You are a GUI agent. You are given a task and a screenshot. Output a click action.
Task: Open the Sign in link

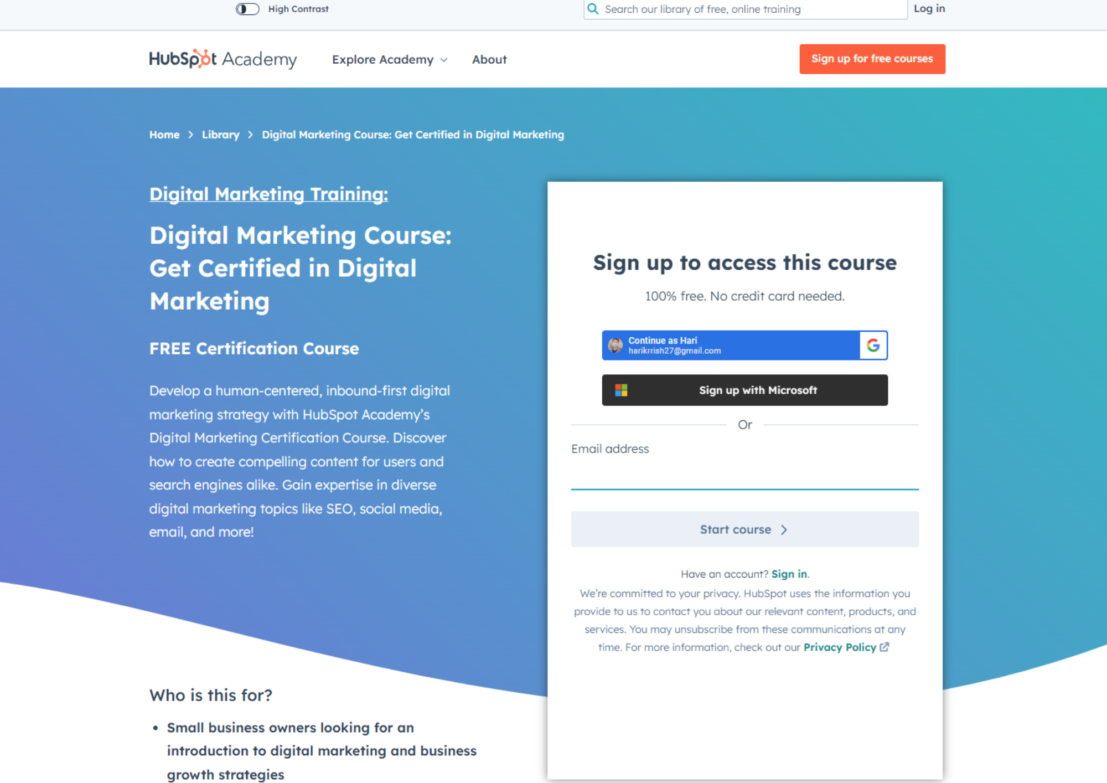coord(789,574)
